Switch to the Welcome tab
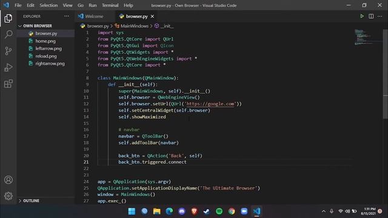 click(x=95, y=16)
